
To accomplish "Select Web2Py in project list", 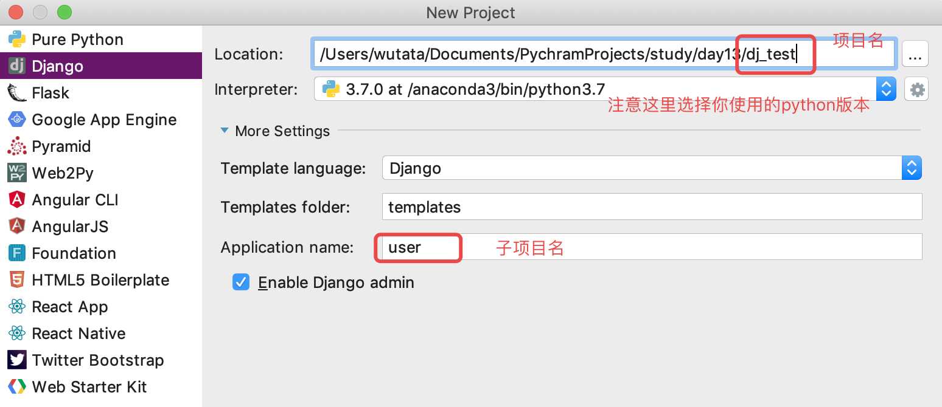I will [x=63, y=173].
